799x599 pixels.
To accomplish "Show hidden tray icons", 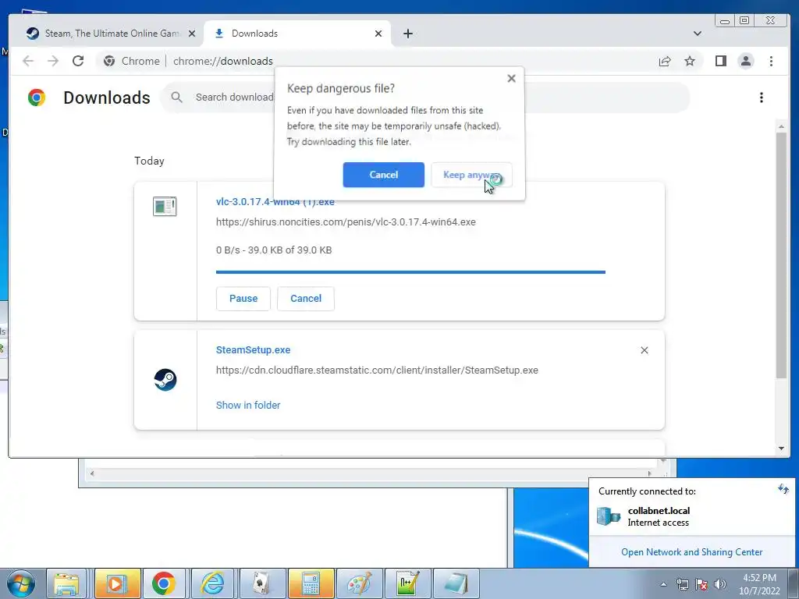I will click(663, 584).
